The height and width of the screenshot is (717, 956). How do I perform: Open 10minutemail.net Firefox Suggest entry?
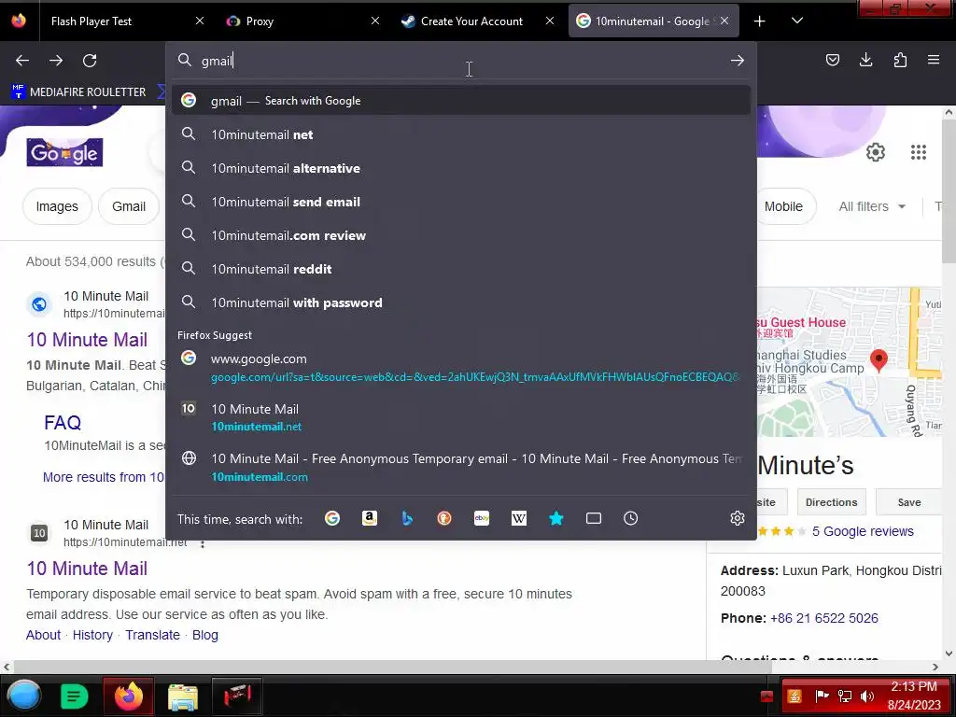coord(461,417)
